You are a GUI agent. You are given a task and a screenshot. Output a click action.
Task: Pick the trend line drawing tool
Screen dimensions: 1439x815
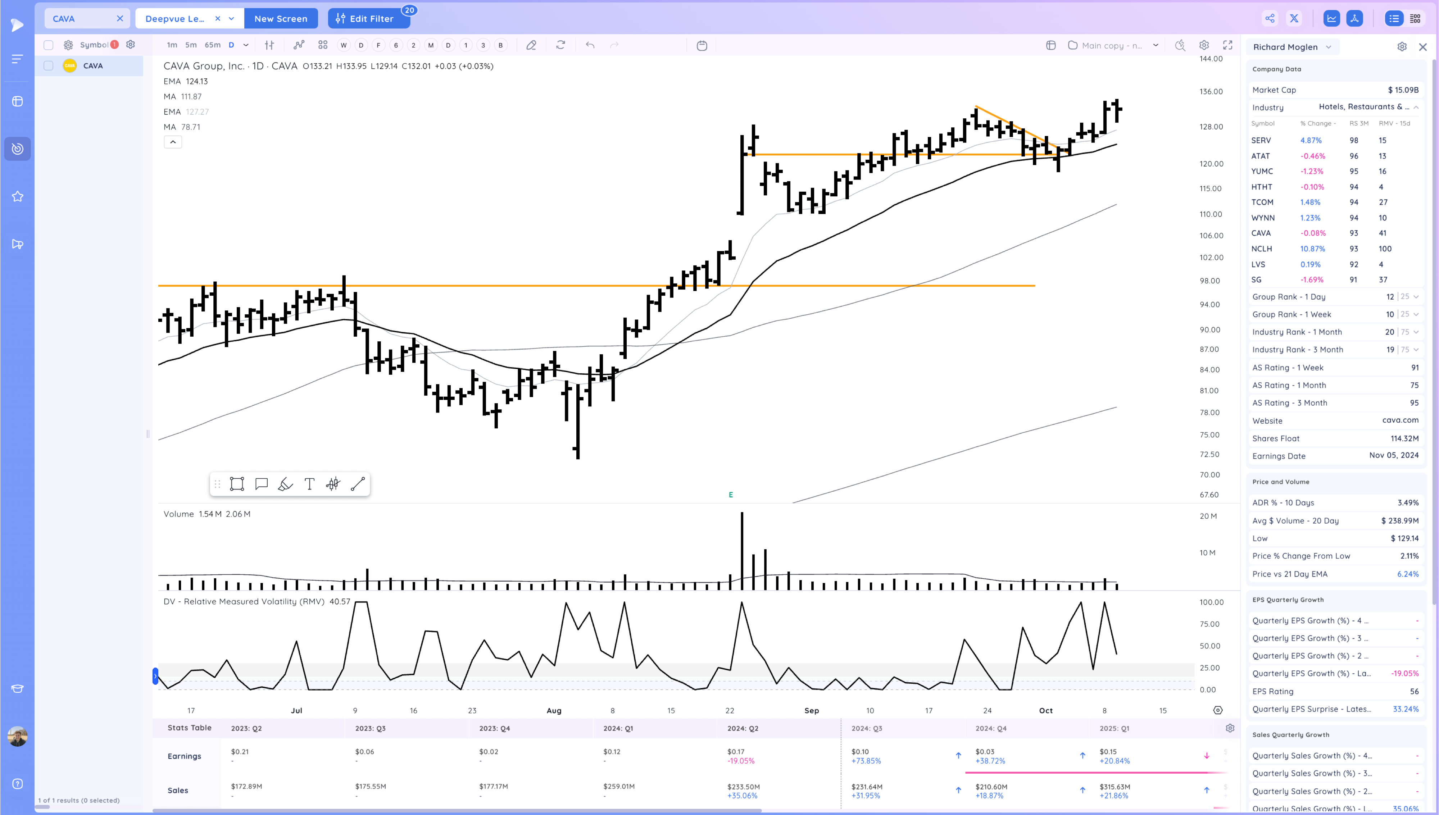[358, 484]
